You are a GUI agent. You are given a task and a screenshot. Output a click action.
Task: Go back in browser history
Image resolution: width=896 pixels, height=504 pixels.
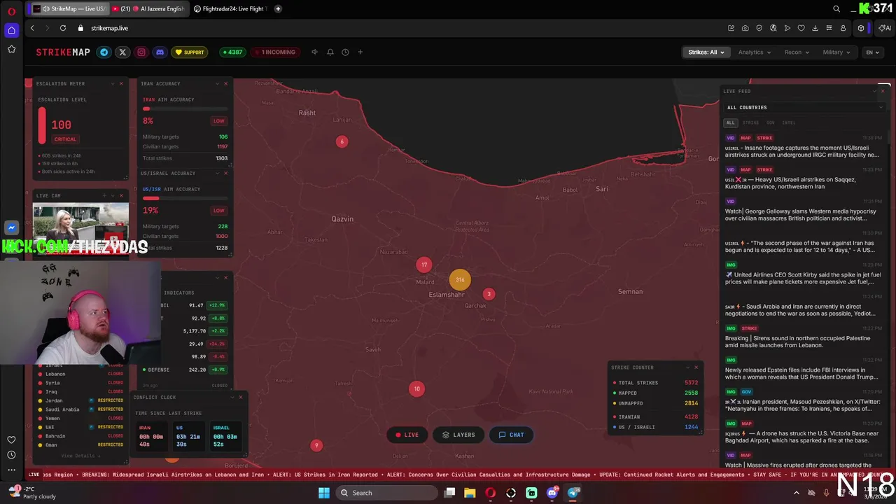[32, 28]
